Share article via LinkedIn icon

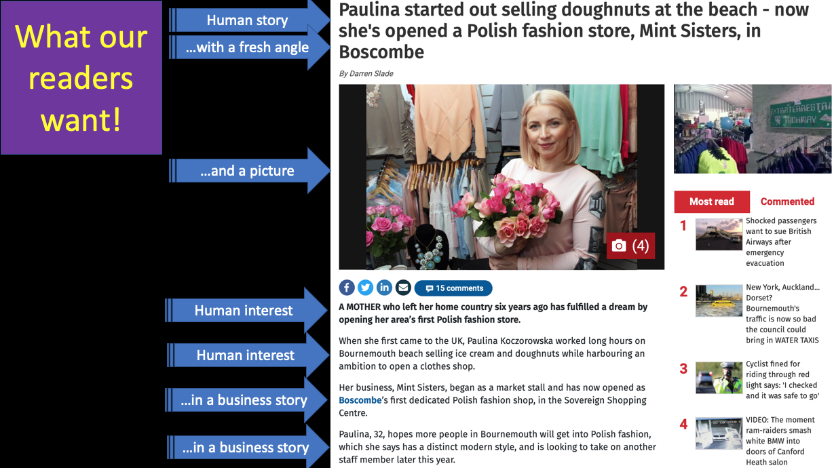pyautogui.click(x=384, y=288)
